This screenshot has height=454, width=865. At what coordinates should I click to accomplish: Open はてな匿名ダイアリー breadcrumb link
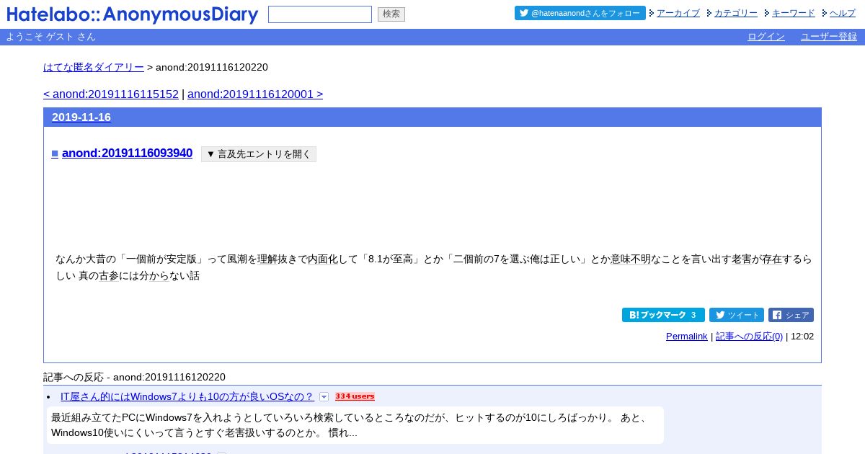(94, 67)
